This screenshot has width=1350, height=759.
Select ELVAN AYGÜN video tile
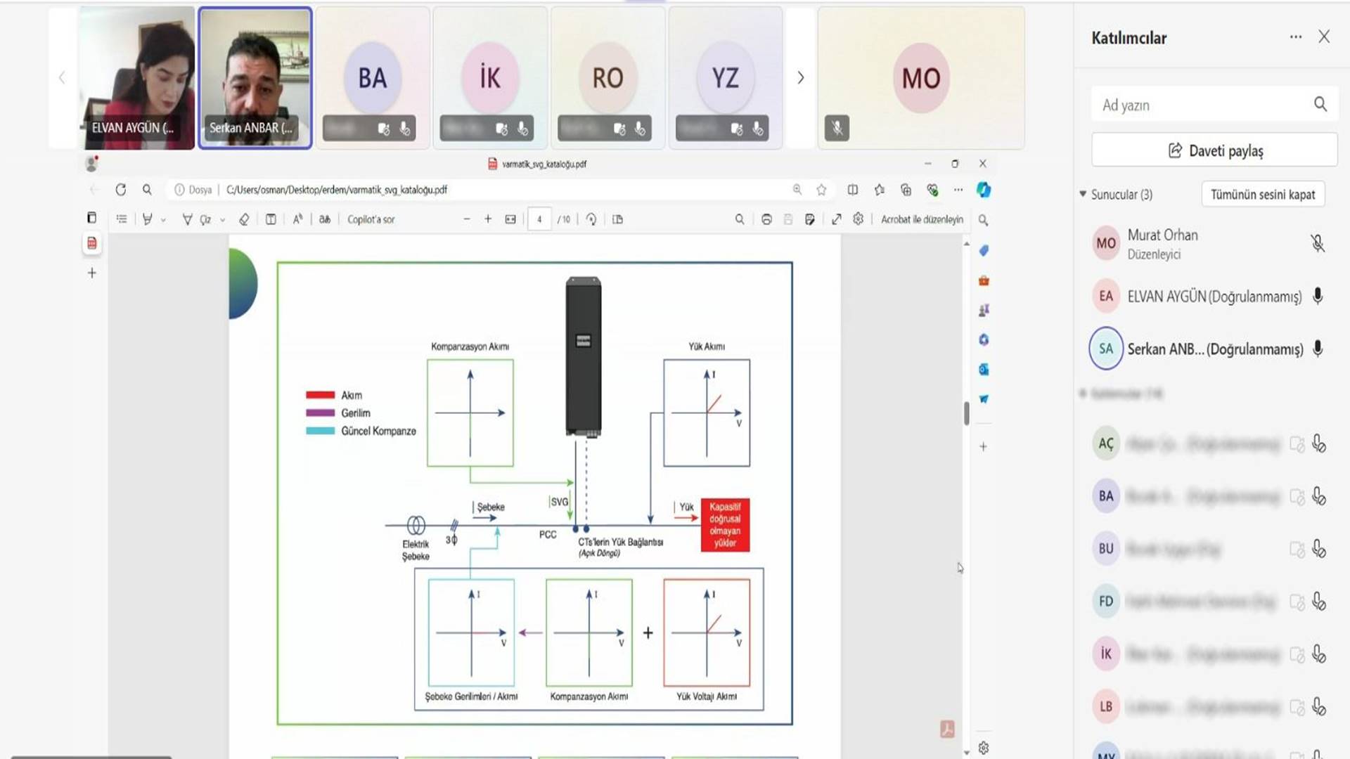[136, 78]
